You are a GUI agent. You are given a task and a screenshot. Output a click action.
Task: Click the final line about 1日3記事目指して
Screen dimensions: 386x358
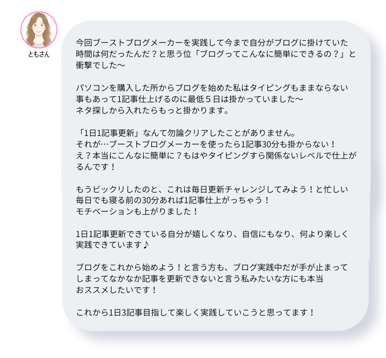[x=195, y=312]
